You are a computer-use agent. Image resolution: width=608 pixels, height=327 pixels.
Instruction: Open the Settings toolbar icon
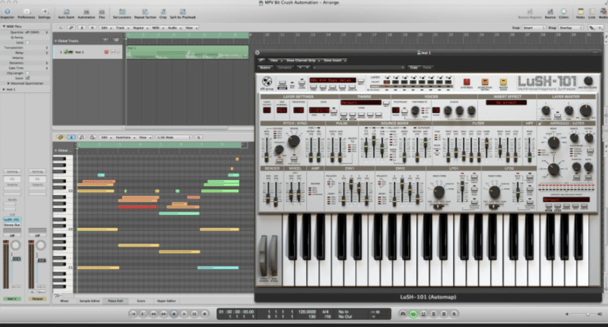pyautogui.click(x=45, y=13)
